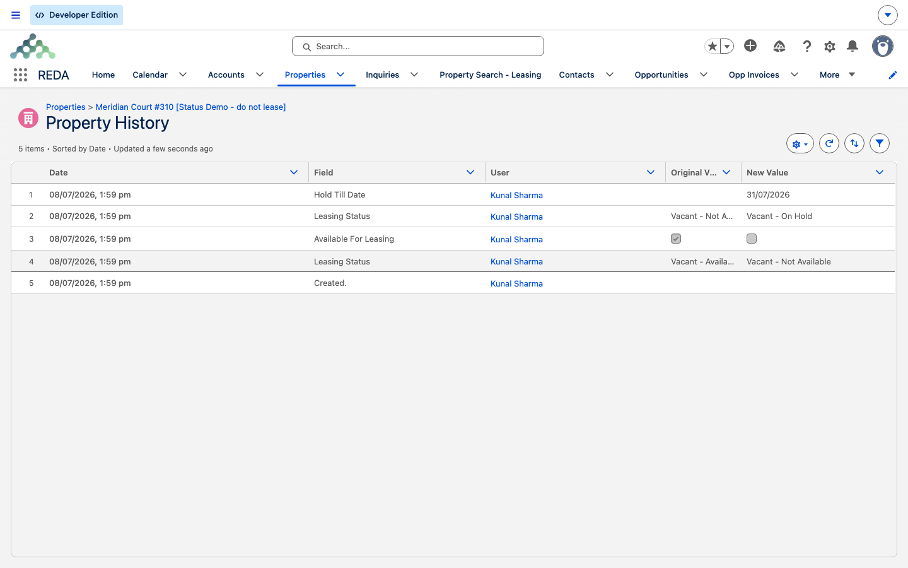The height and width of the screenshot is (568, 908).
Task: Open the Meridian Court #310 breadcrumb link
Action: tap(190, 107)
